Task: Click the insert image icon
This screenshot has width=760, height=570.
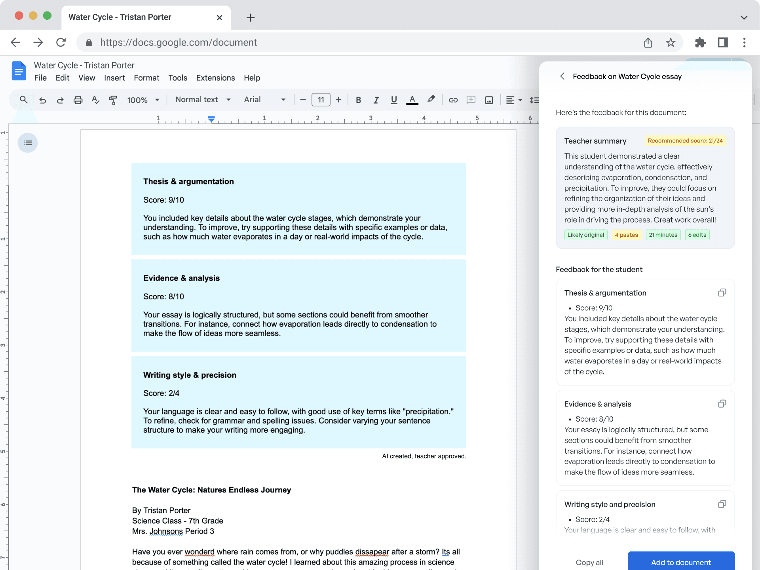Action: (489, 100)
